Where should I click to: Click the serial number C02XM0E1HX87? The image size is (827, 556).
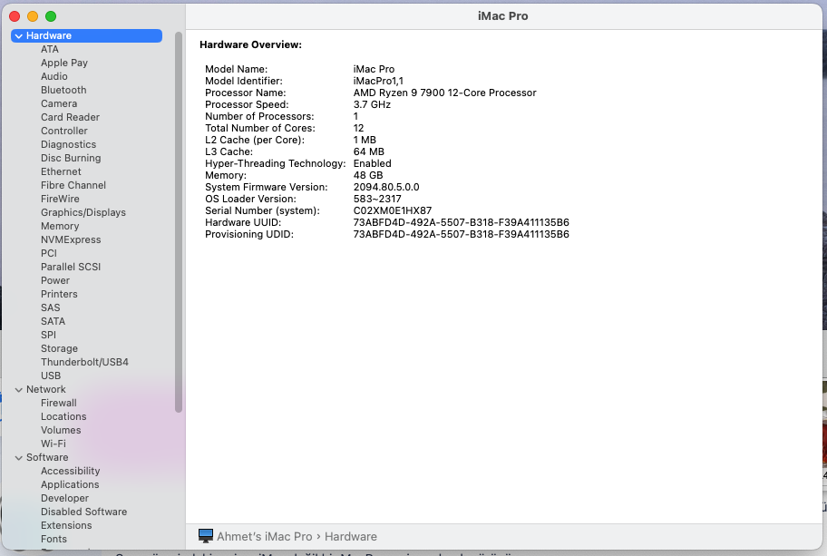(x=393, y=210)
